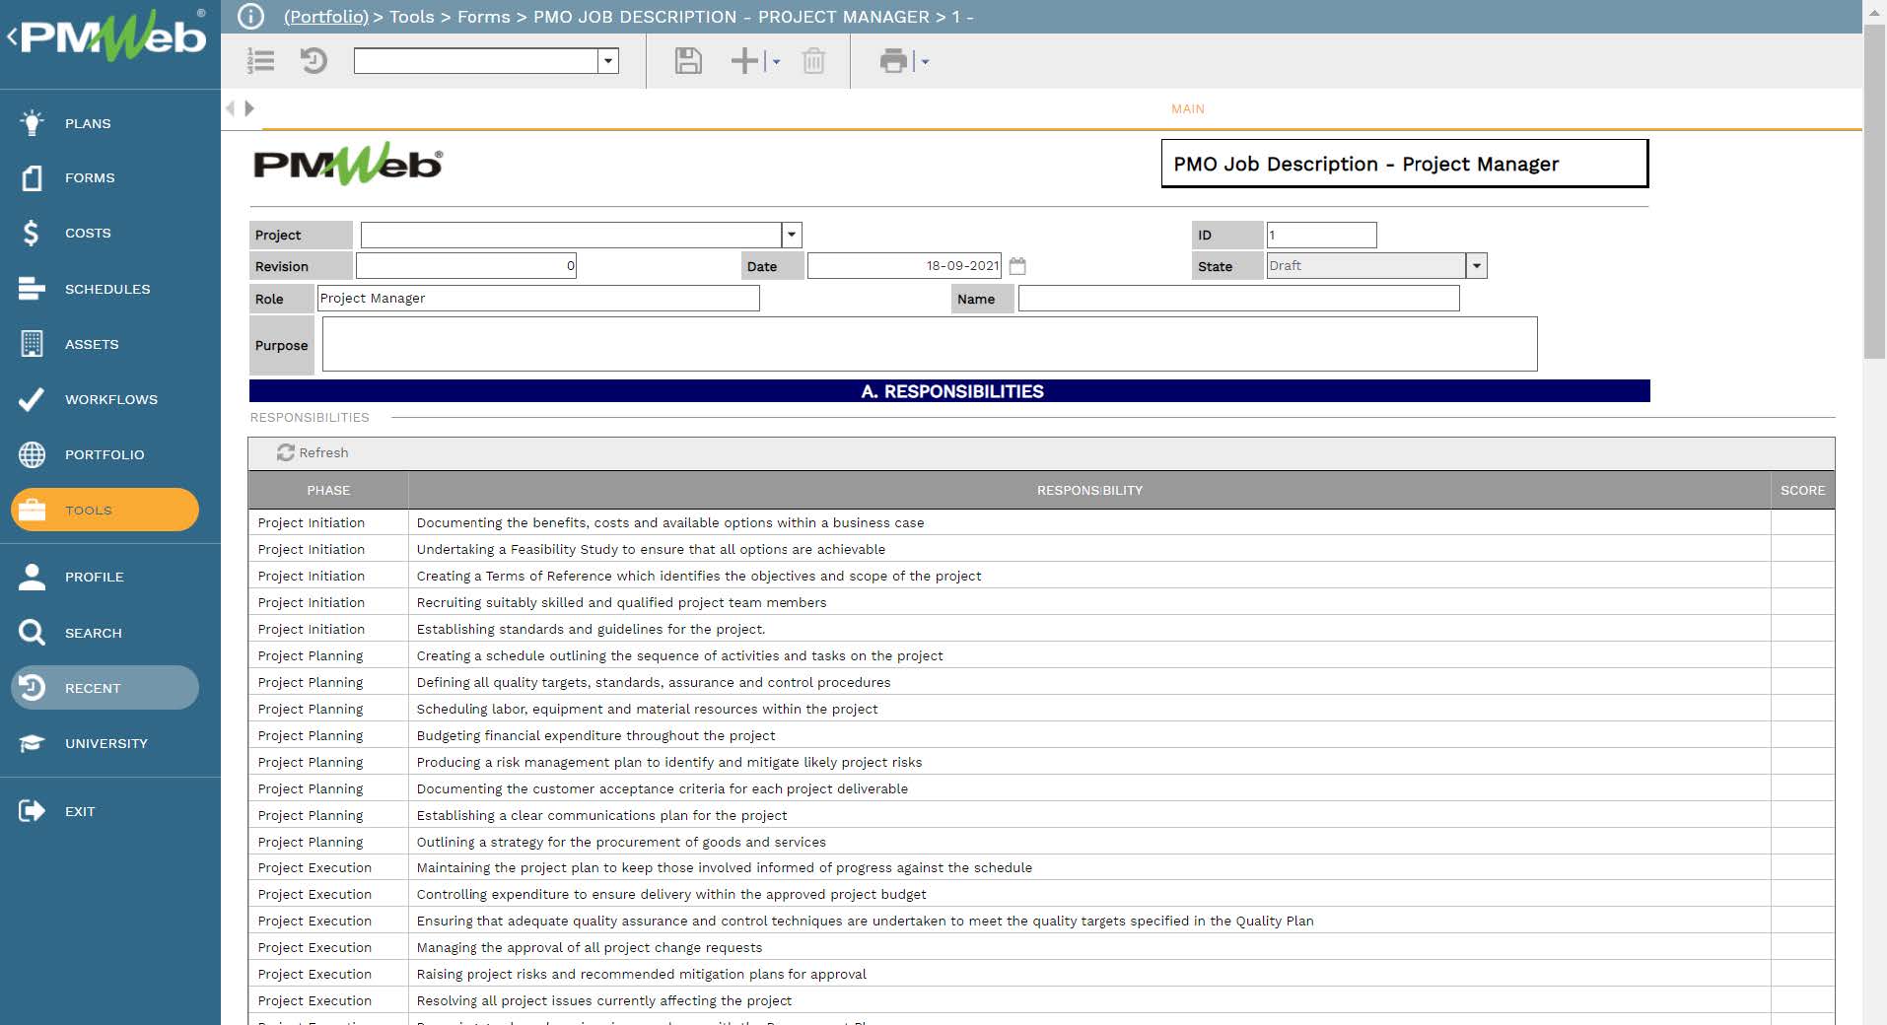Viewport: 1887px width, 1025px height.
Task: Click the history revert icon in toolbar
Action: click(314, 61)
